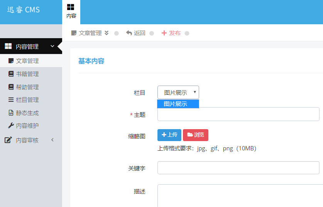Click the 上传 thumbnail button
The image size is (323, 207).
tap(169, 135)
